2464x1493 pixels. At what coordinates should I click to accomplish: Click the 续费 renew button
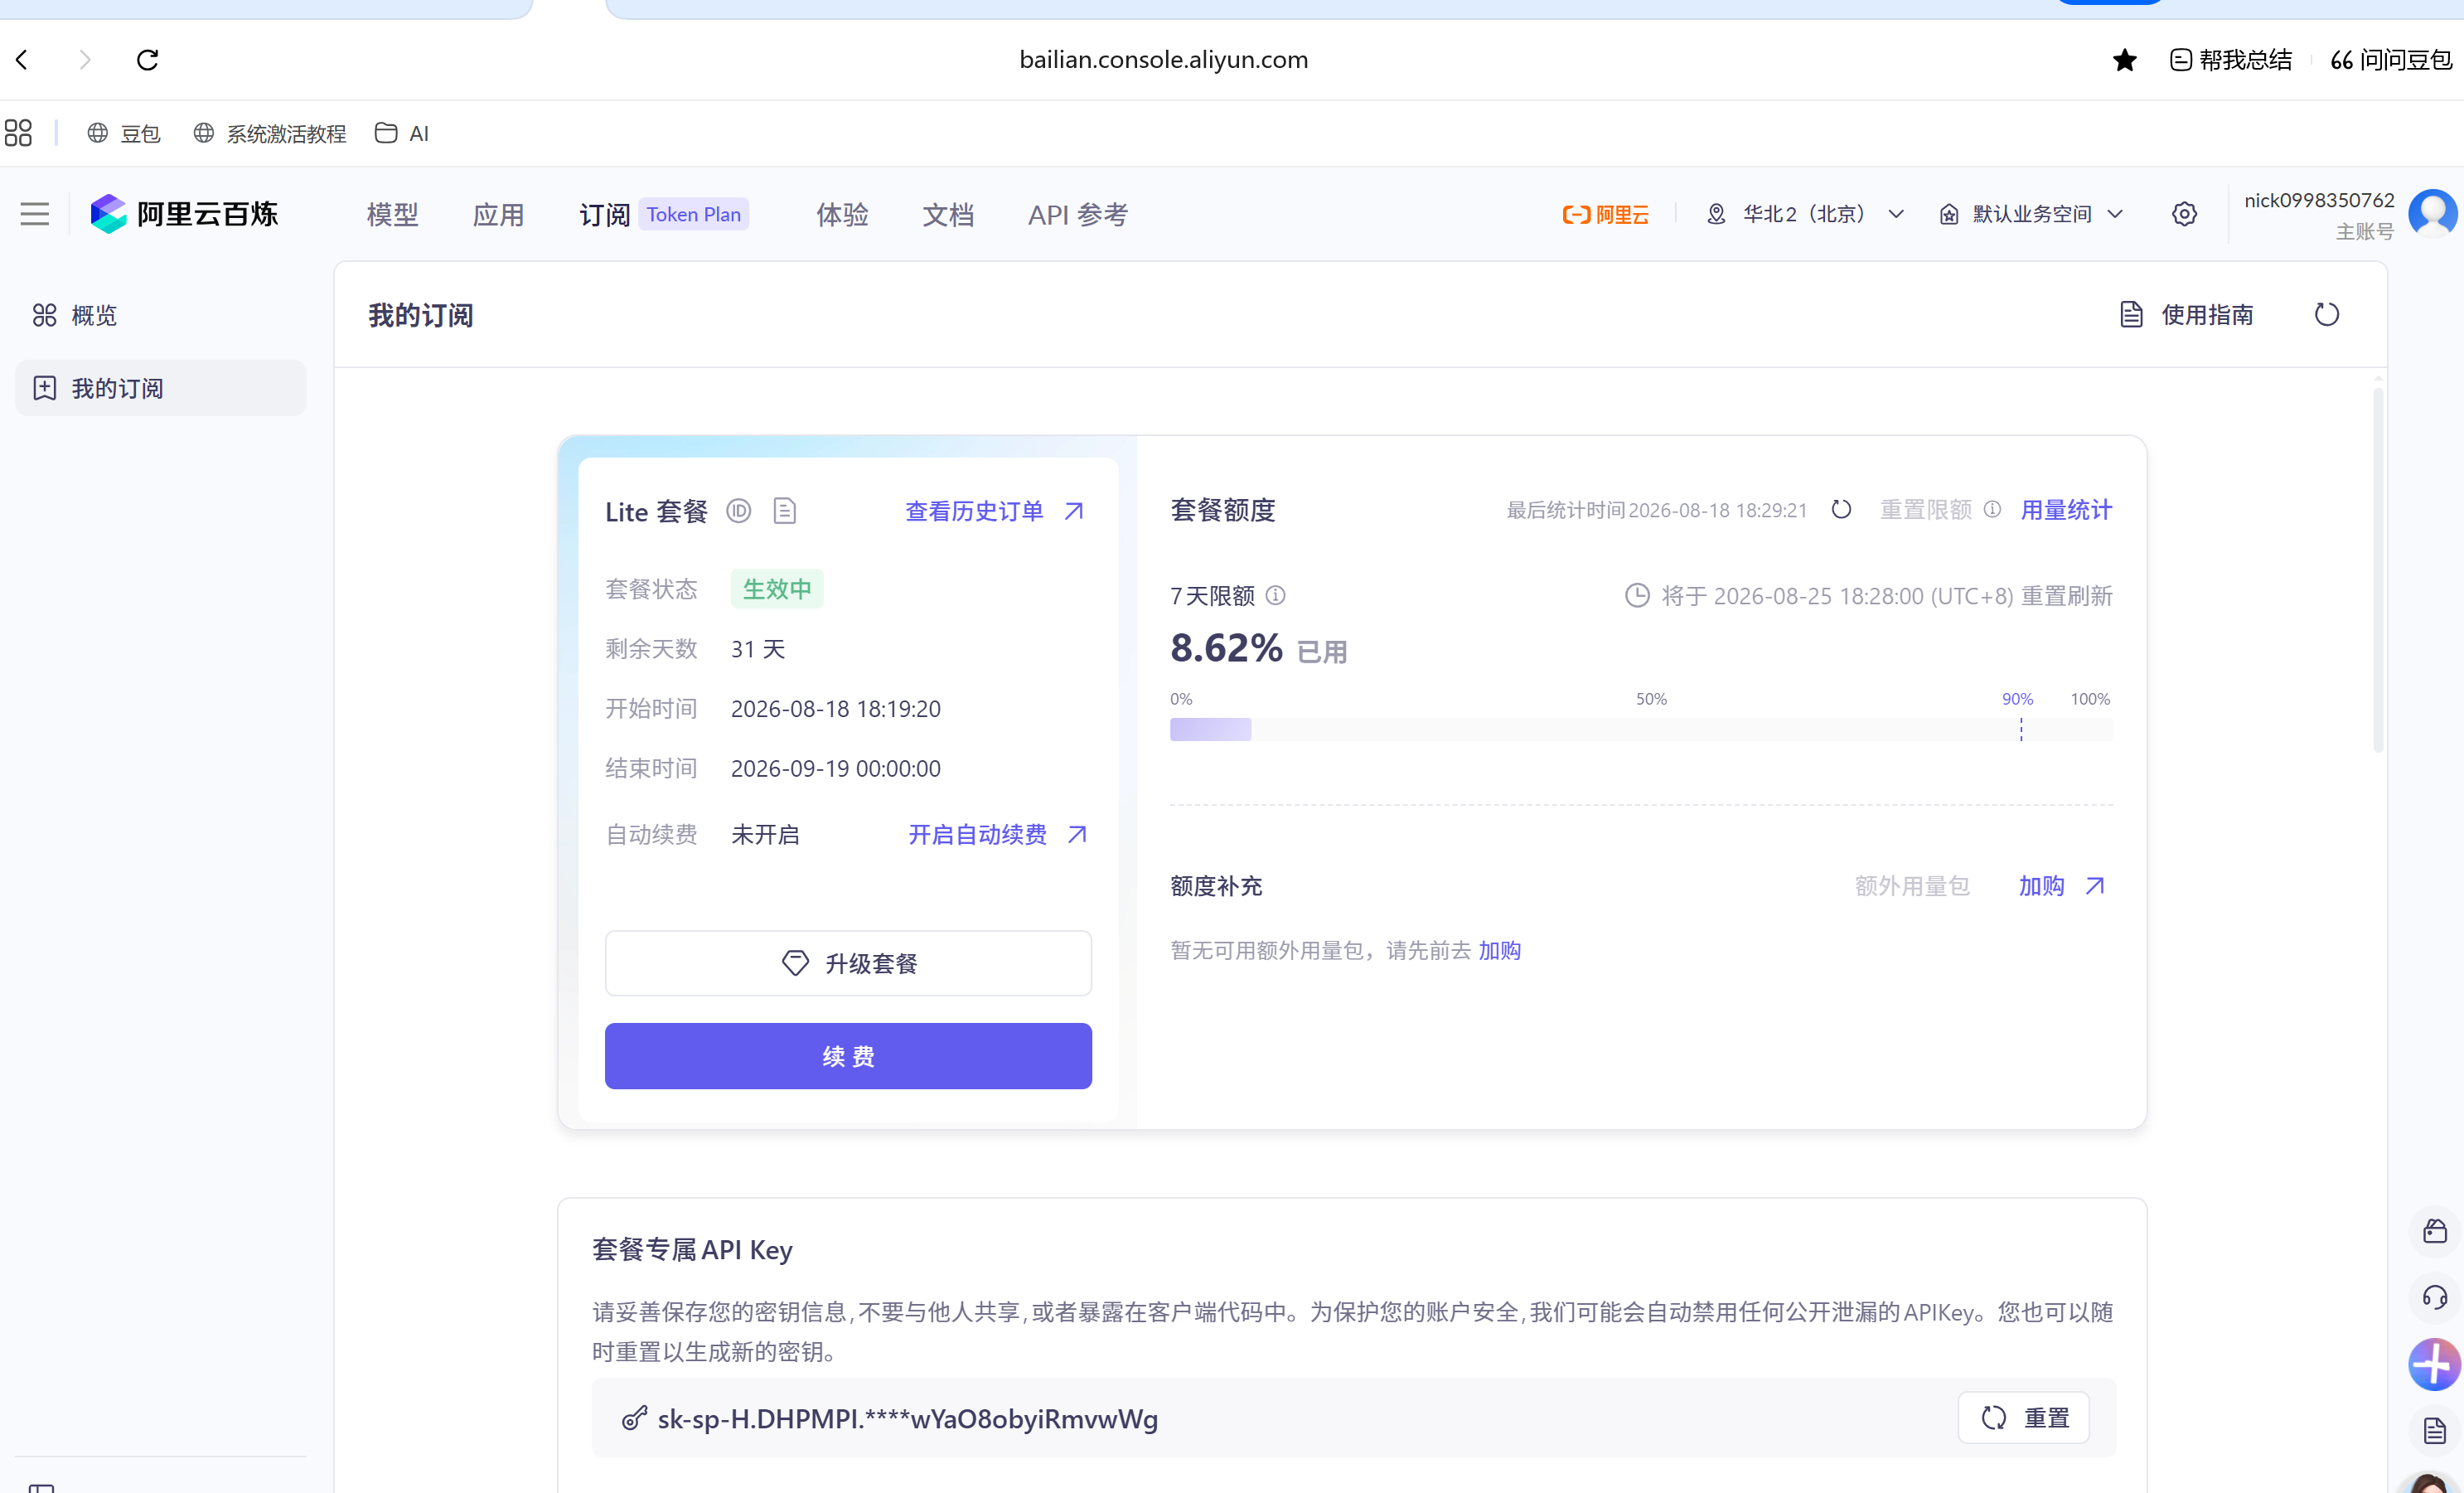848,1056
